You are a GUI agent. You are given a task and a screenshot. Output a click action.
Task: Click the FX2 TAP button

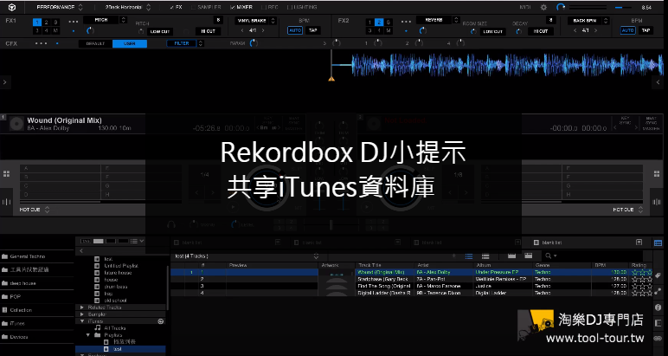pos(646,30)
